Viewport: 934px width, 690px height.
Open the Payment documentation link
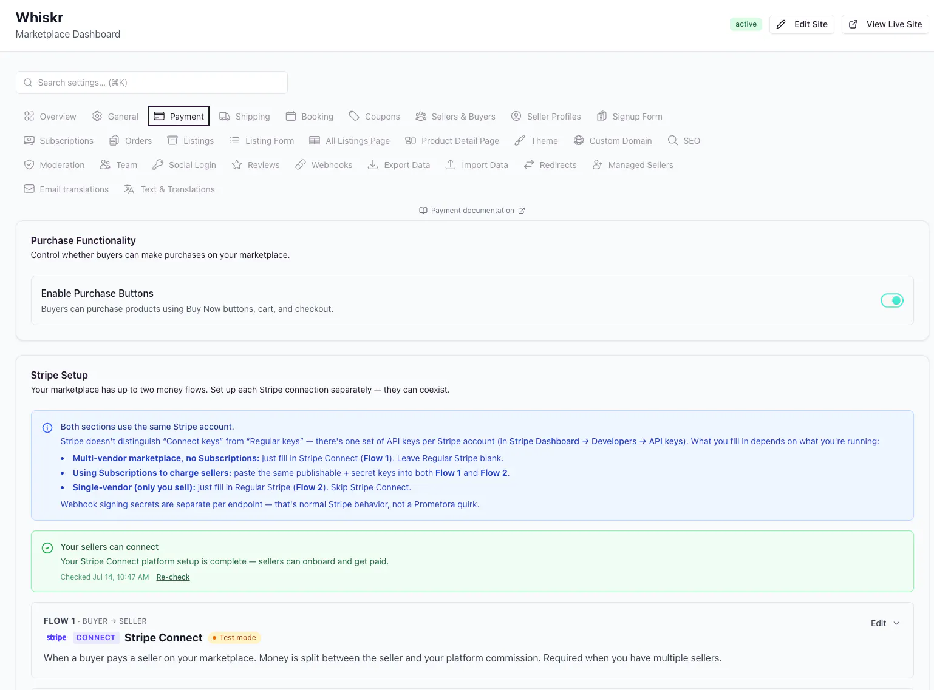point(472,211)
